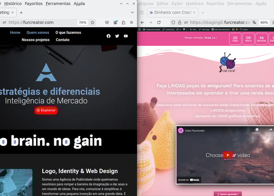Open Facebook icon on furcreator site
This screenshot has height=196, width=274.
coord(108,36)
